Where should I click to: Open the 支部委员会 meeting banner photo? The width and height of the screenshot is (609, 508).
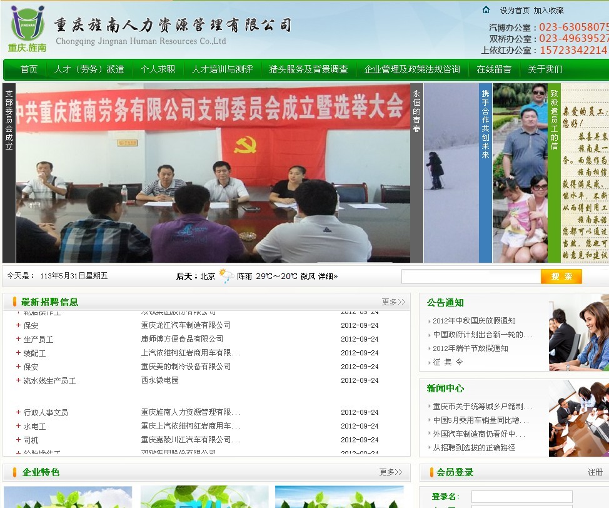pyautogui.click(x=213, y=173)
